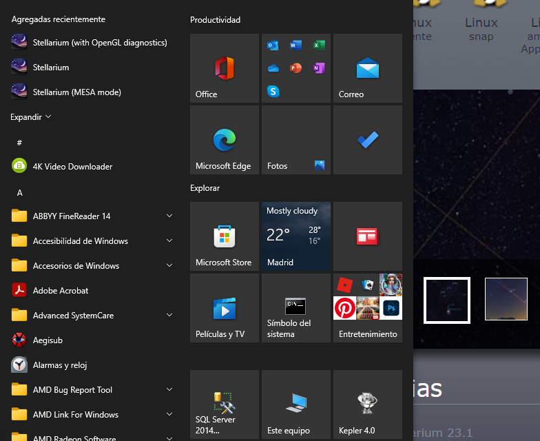Open the Madrid weather tile
The width and height of the screenshot is (540, 441).
click(296, 236)
